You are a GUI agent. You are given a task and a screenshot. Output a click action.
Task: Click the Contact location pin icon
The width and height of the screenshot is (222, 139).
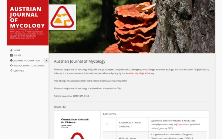[x=11, y=71]
